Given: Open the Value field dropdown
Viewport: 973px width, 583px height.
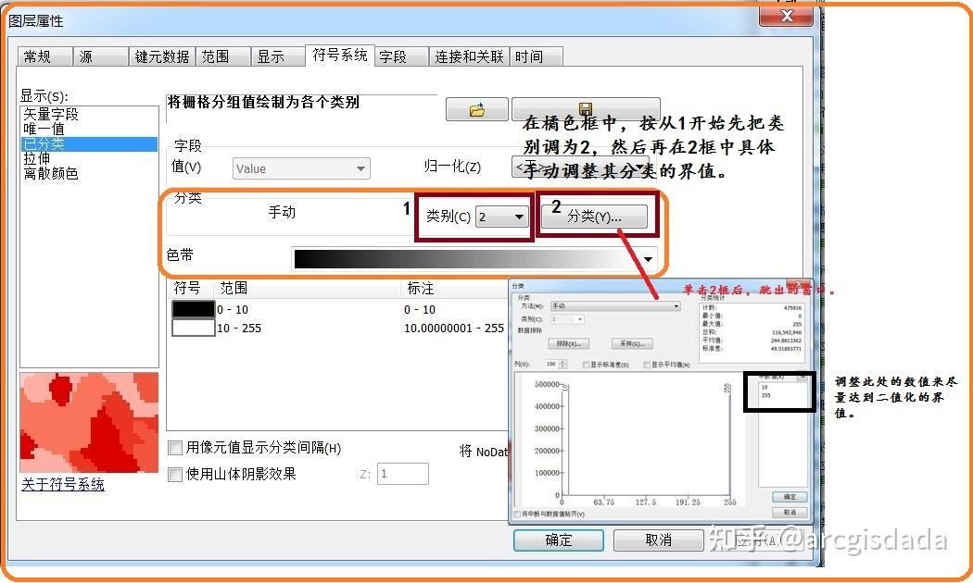Looking at the screenshot, I should point(360,168).
